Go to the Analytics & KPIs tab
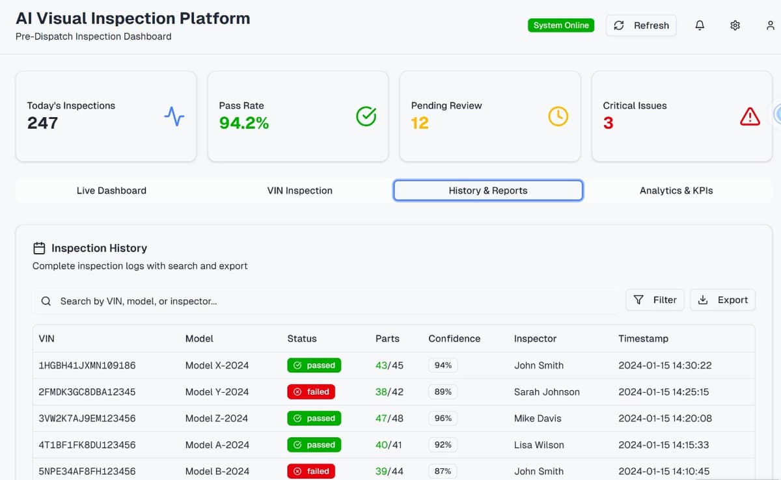The height and width of the screenshot is (480, 781). (676, 191)
